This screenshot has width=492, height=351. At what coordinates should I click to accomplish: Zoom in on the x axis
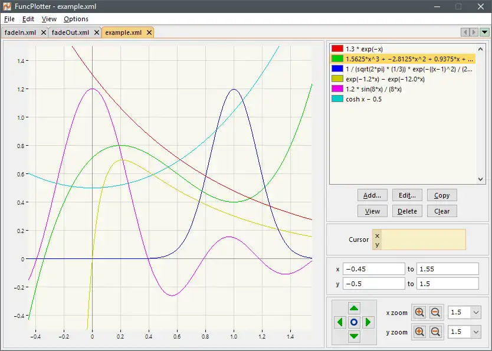point(419,313)
